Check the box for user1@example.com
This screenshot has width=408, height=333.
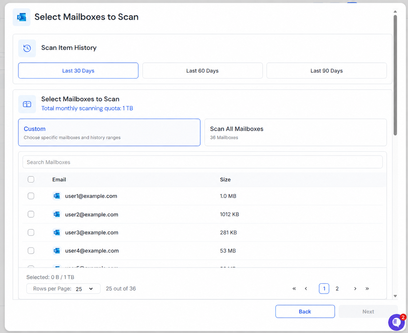[x=31, y=196]
